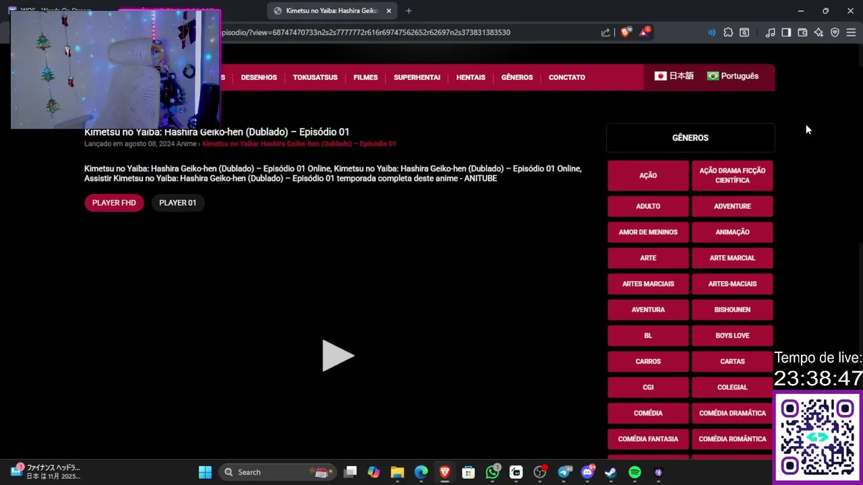Viewport: 863px width, 485px height.
Task: Select the AVENTURA genre
Action: click(x=648, y=310)
